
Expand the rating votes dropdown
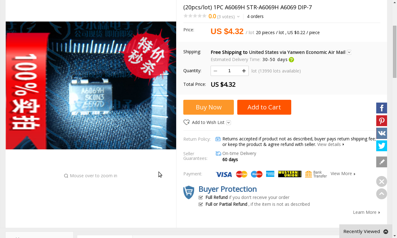[238, 17]
